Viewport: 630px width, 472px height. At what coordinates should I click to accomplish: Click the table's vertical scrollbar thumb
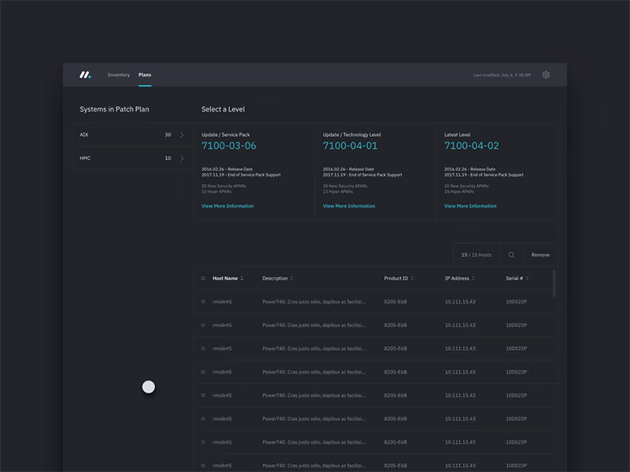(554, 283)
